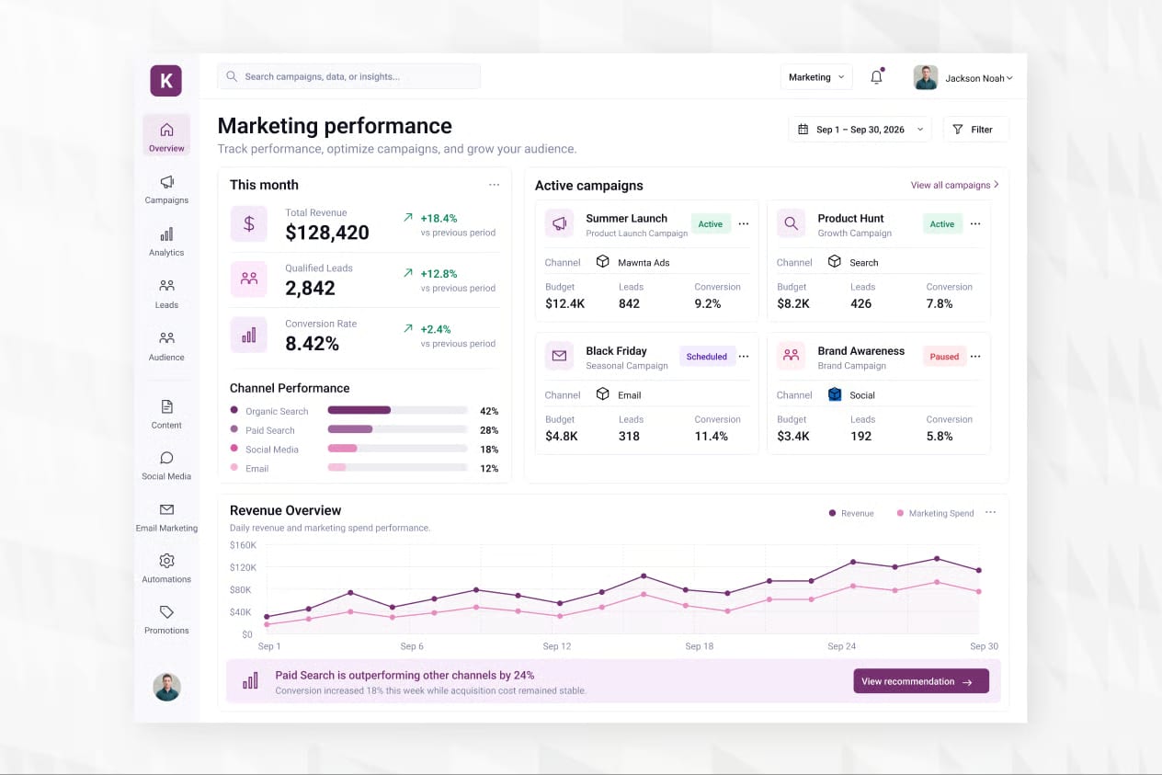Click Jackson Noah's profile photo in header
This screenshot has height=775, width=1162.
926,77
